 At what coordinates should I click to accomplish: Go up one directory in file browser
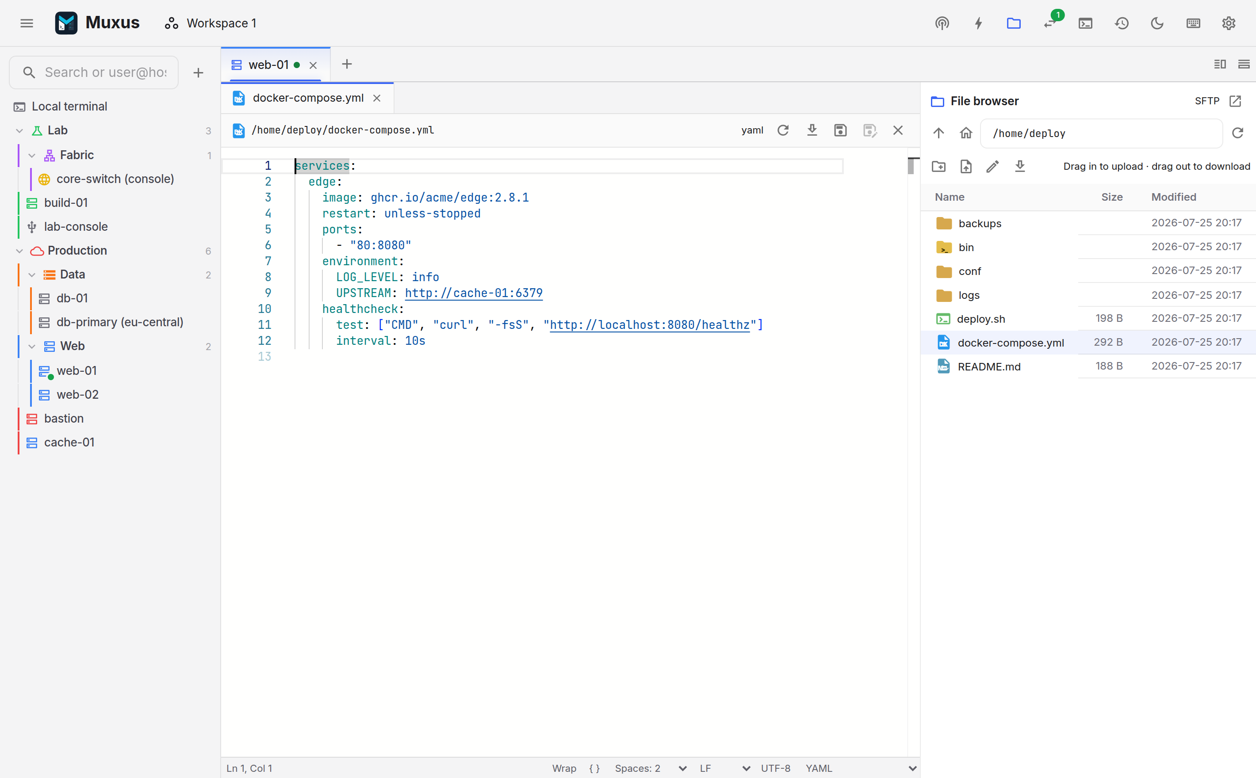pyautogui.click(x=938, y=133)
